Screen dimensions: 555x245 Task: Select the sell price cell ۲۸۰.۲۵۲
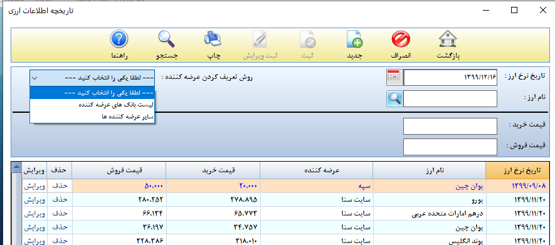point(119,200)
